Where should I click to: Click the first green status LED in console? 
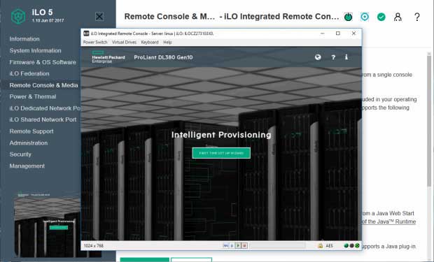pyautogui.click(x=346, y=245)
